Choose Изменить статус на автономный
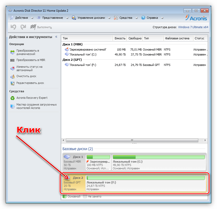Viewport: 217px width, 209px height. click(29, 68)
